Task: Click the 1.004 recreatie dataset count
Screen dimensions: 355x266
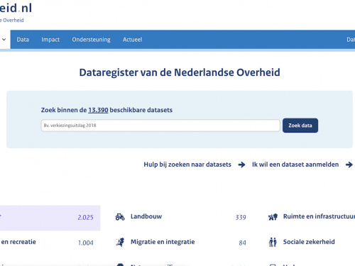Action: tap(86, 243)
